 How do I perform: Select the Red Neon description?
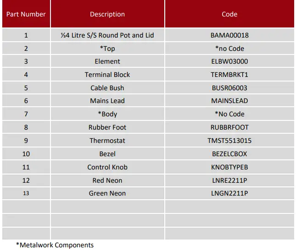pos(107,180)
